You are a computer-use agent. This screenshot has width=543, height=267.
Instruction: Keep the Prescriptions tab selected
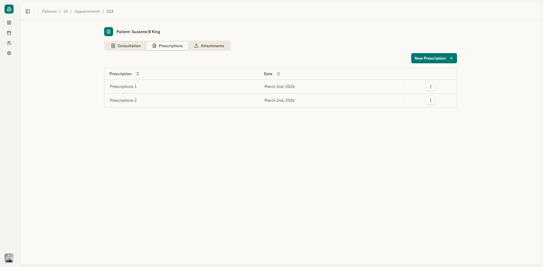[167, 46]
